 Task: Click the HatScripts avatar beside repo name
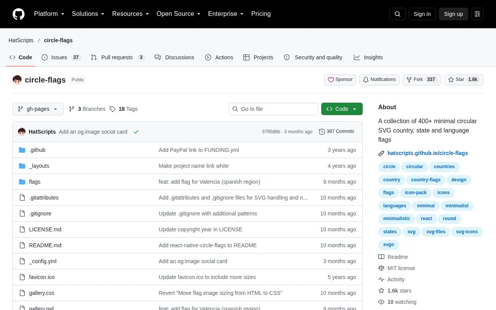17,80
